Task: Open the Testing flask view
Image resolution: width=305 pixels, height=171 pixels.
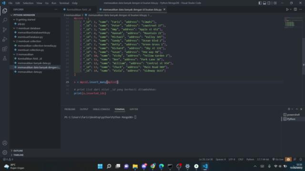Action: pos(5,58)
